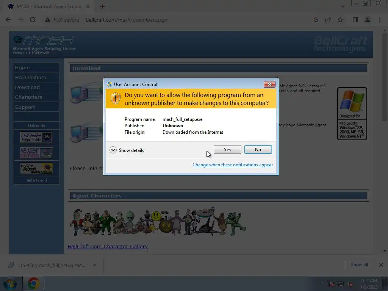Reload the page with refresh icon
Screen dimensions: 388x291
[33, 20]
